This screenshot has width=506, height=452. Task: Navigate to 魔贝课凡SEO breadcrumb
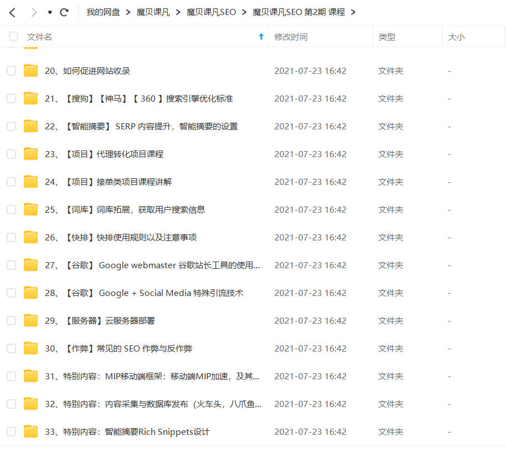[x=211, y=12]
